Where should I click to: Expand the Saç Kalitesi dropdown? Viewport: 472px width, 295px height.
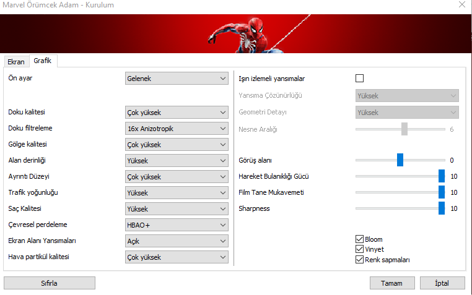coord(177,209)
